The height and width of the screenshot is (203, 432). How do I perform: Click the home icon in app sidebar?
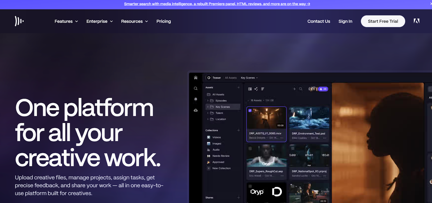196,78
